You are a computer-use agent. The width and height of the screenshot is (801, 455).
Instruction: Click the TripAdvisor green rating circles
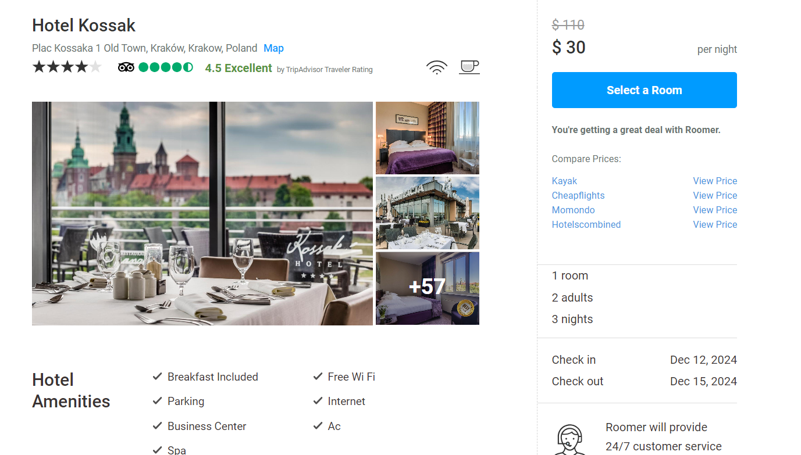click(166, 67)
